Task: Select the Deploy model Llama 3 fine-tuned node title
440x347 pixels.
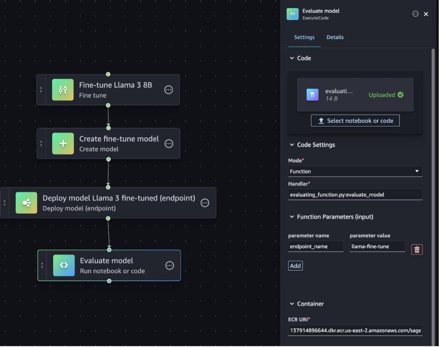Action: 119,198
